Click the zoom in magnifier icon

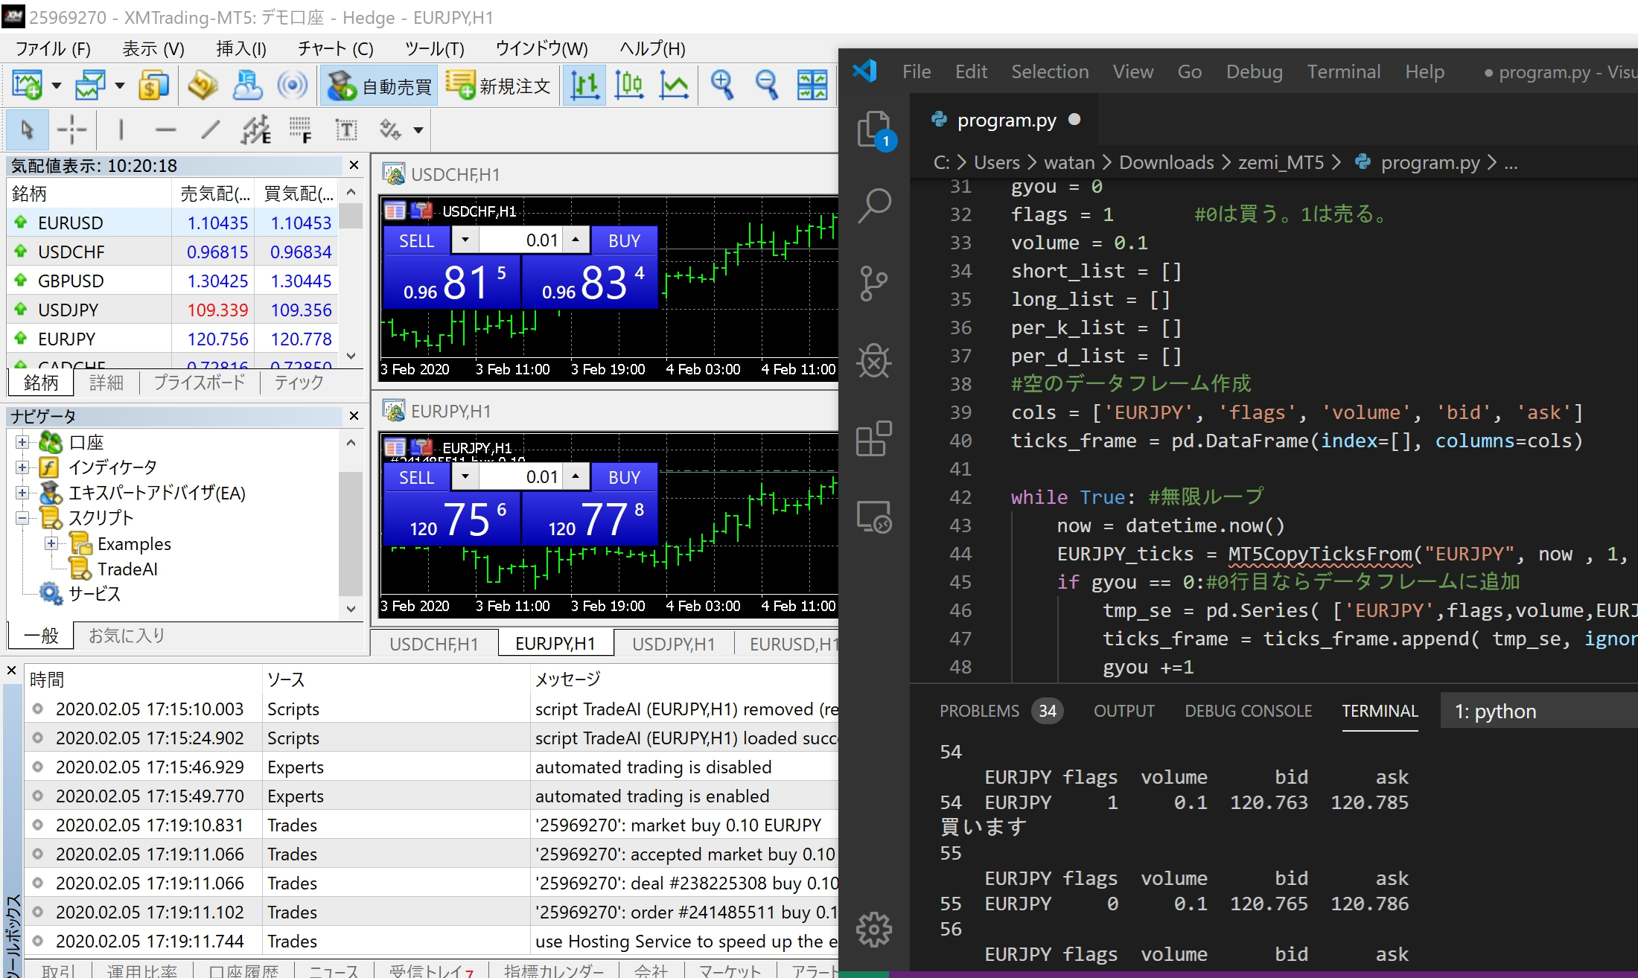(x=721, y=86)
